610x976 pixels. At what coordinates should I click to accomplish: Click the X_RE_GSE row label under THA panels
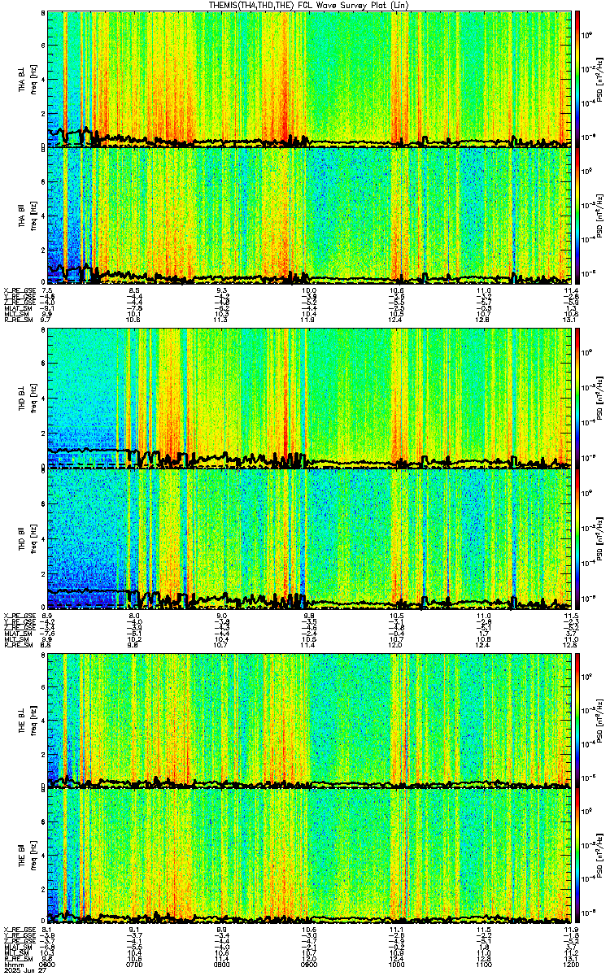pos(20,290)
